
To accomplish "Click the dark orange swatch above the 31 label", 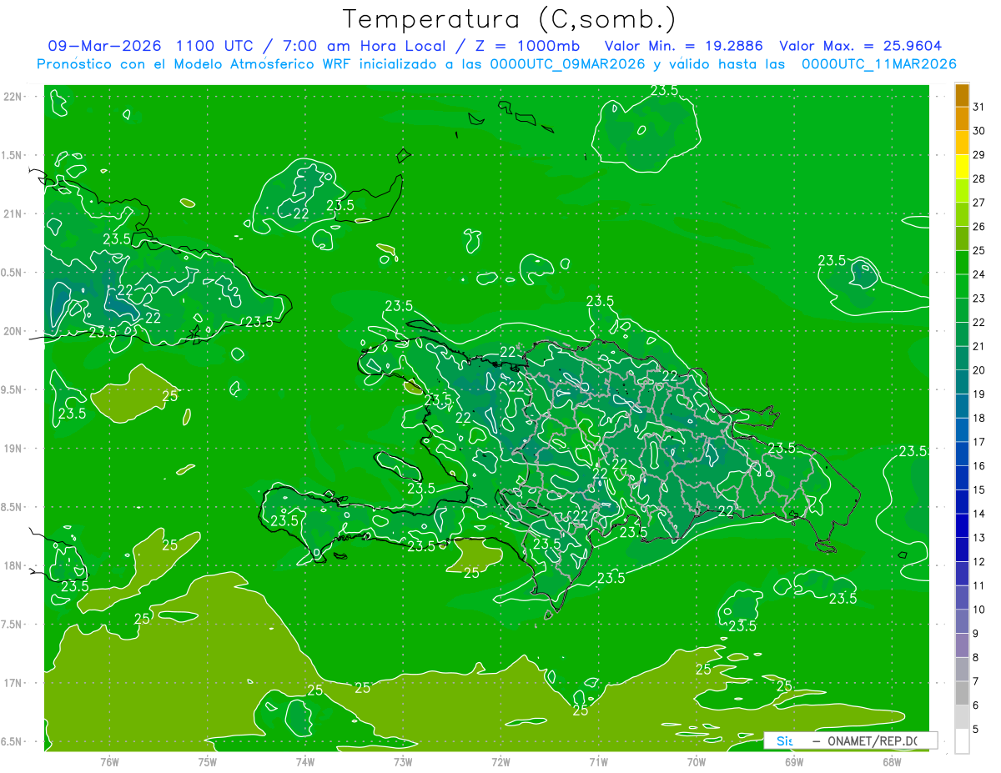I will pyautogui.click(x=962, y=96).
